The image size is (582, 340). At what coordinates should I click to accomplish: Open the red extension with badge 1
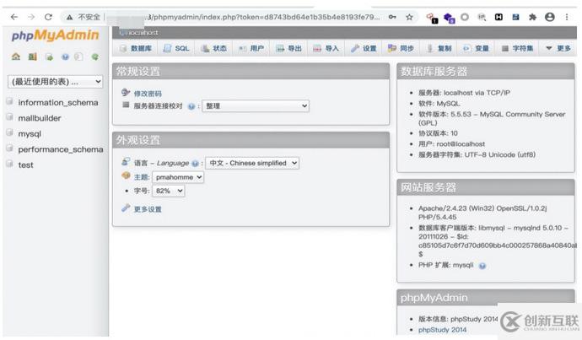pos(432,18)
